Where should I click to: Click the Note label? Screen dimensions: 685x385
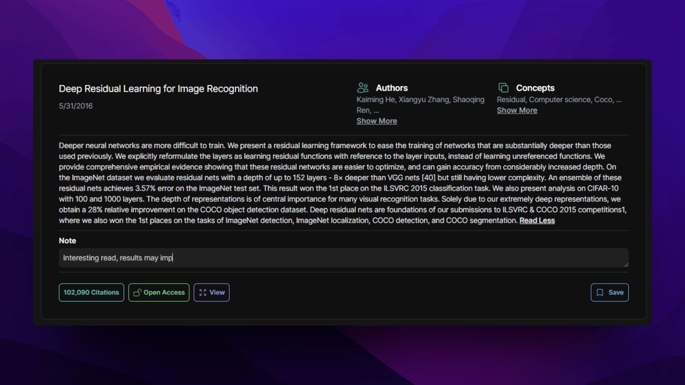[x=67, y=241]
